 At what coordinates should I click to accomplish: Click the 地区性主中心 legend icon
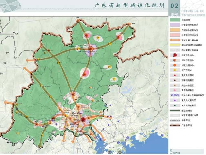coord(175,60)
